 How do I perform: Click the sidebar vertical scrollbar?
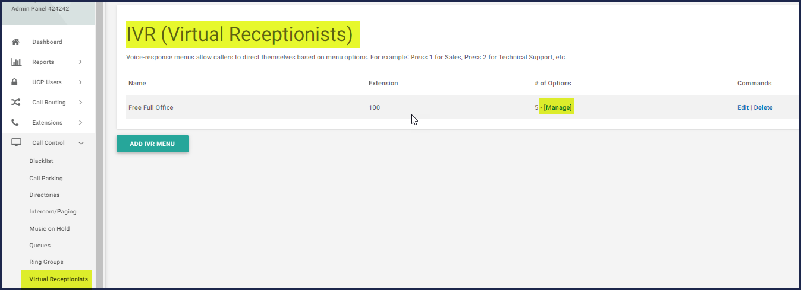click(100, 145)
